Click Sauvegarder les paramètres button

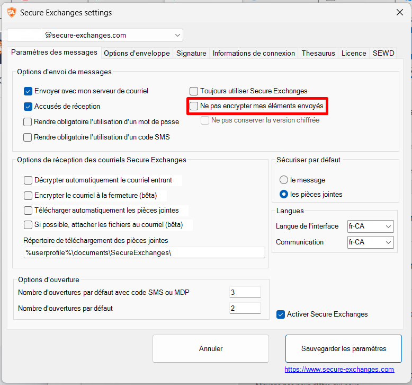pyautogui.click(x=343, y=348)
